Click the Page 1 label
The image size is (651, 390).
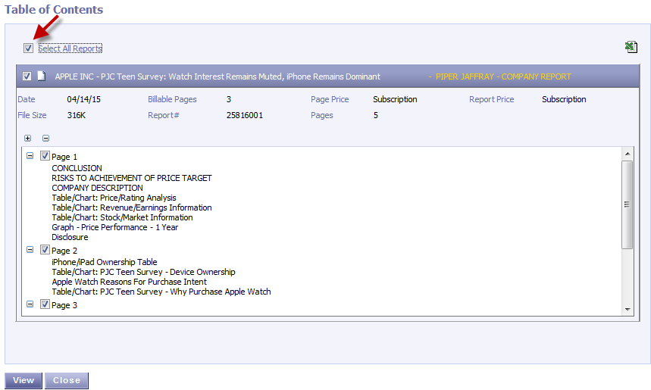coord(64,157)
